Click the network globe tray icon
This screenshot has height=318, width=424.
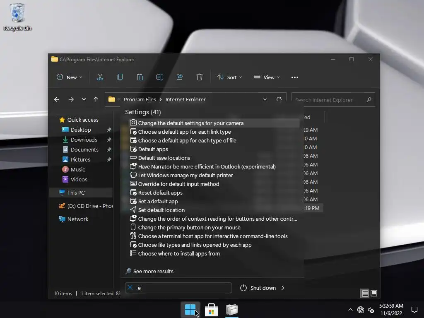pos(361,310)
